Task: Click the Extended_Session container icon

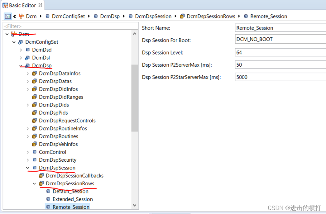Action: click(48, 199)
